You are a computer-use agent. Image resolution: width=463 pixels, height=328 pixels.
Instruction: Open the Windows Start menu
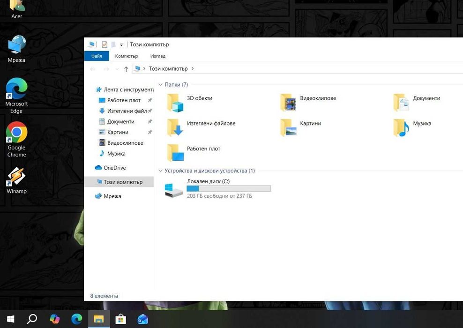(x=10, y=319)
